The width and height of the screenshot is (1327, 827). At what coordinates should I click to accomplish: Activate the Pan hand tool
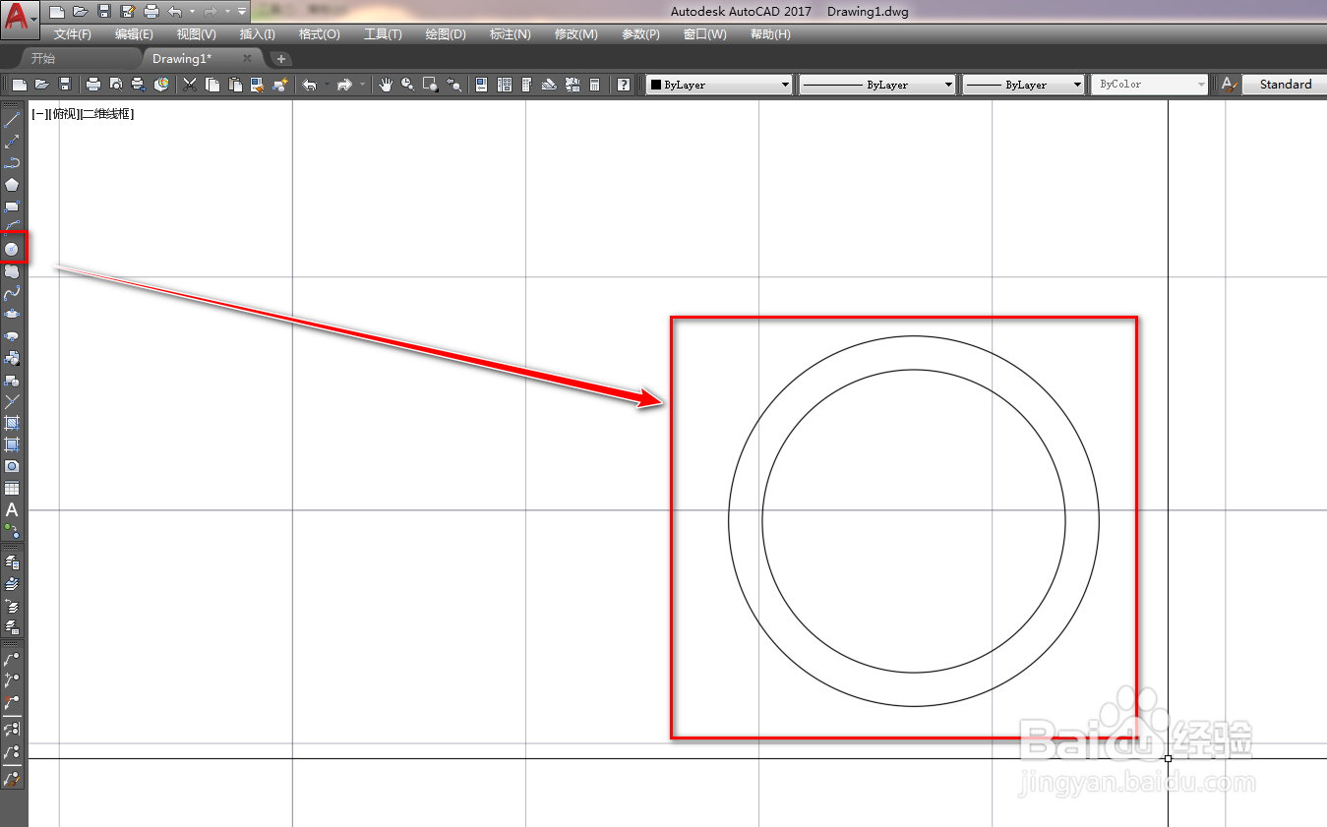point(386,85)
